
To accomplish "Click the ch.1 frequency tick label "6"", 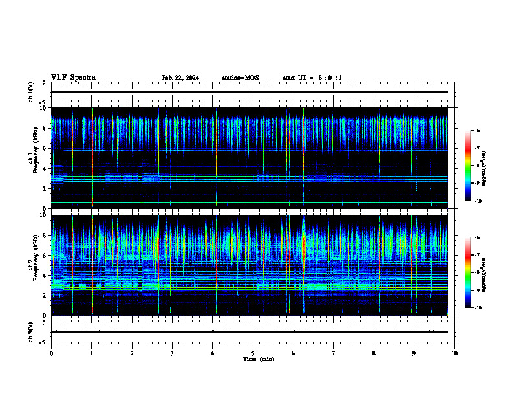I will pyautogui.click(x=45, y=148).
